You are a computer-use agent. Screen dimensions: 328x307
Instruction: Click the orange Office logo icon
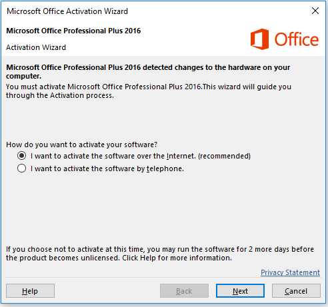[259, 39]
